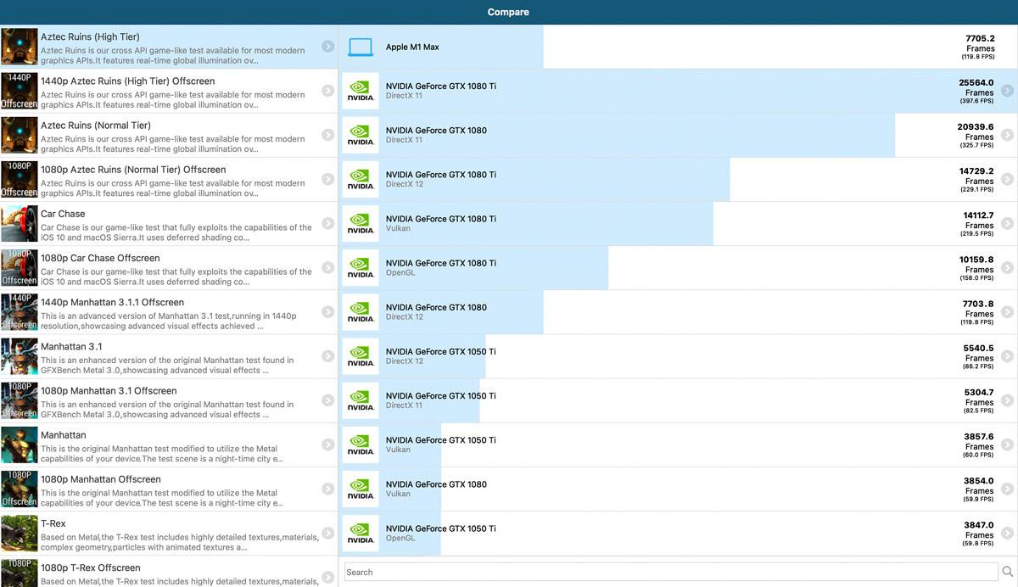
Task: Open result arrow for 3847.0 Frames score
Action: pos(1007,533)
